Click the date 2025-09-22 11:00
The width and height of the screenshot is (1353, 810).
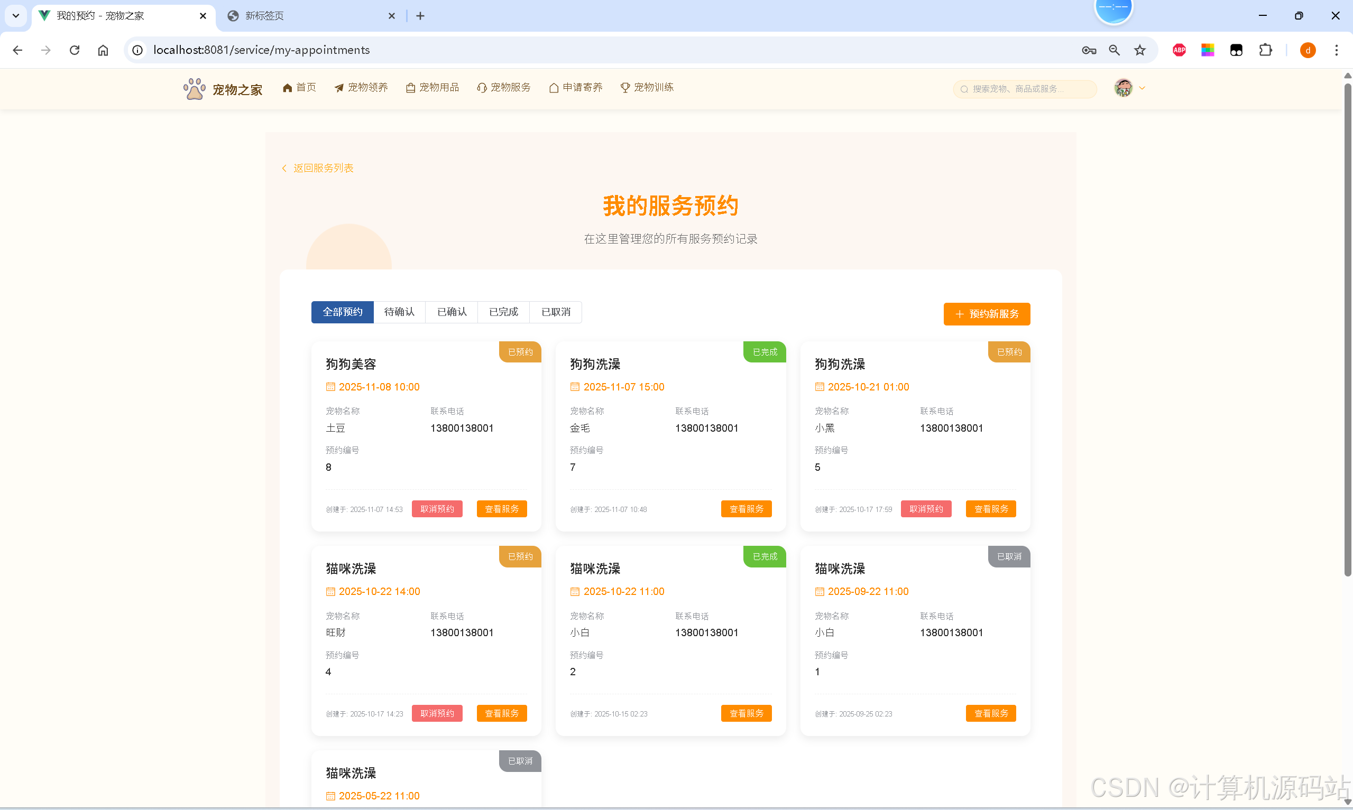[x=868, y=592]
